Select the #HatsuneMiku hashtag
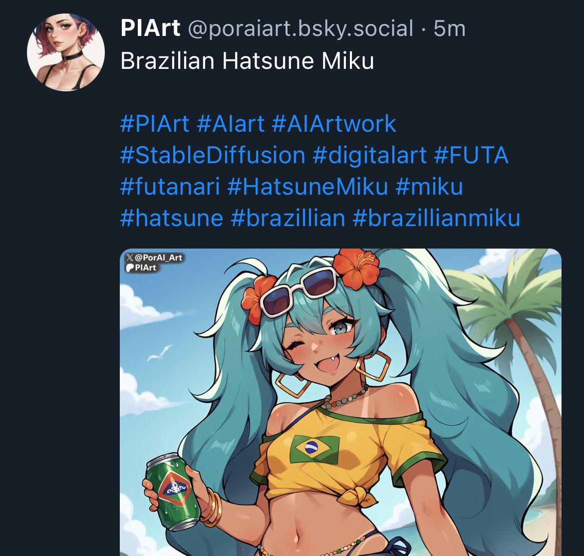The width and height of the screenshot is (584, 556). (307, 187)
